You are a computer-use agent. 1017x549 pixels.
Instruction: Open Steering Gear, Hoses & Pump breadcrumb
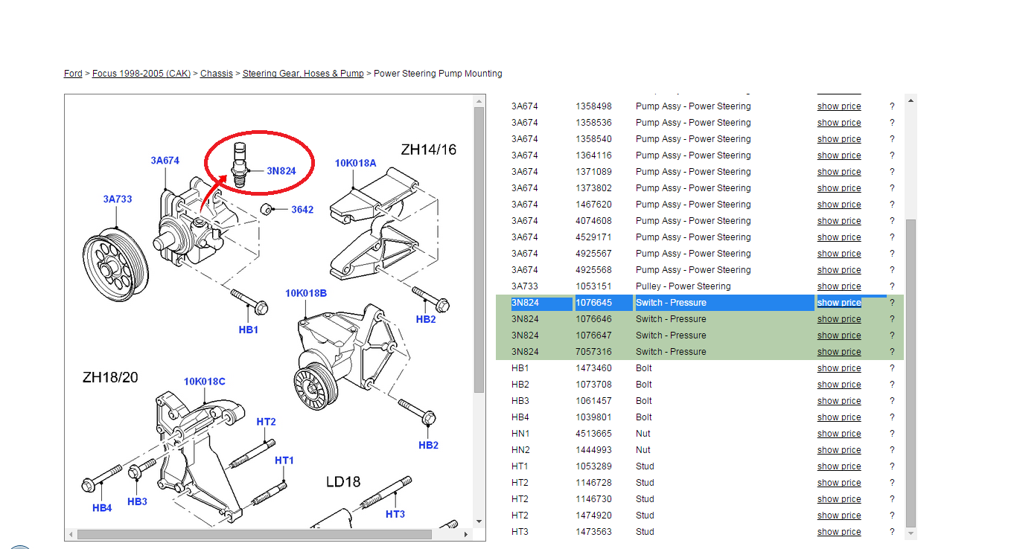(303, 74)
